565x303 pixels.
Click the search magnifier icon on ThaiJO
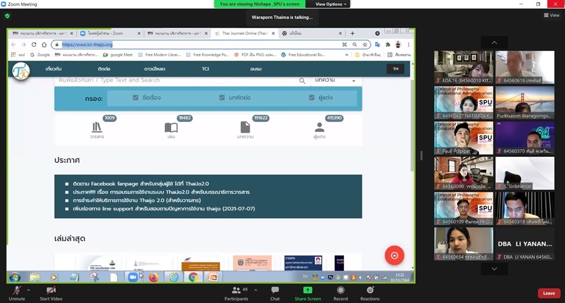[302, 81]
